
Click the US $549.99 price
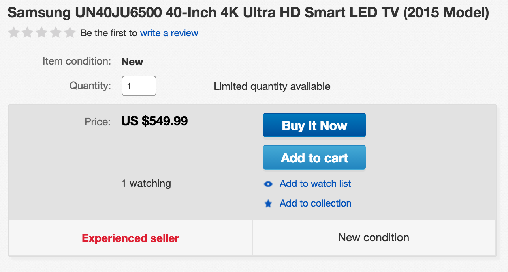tap(154, 121)
